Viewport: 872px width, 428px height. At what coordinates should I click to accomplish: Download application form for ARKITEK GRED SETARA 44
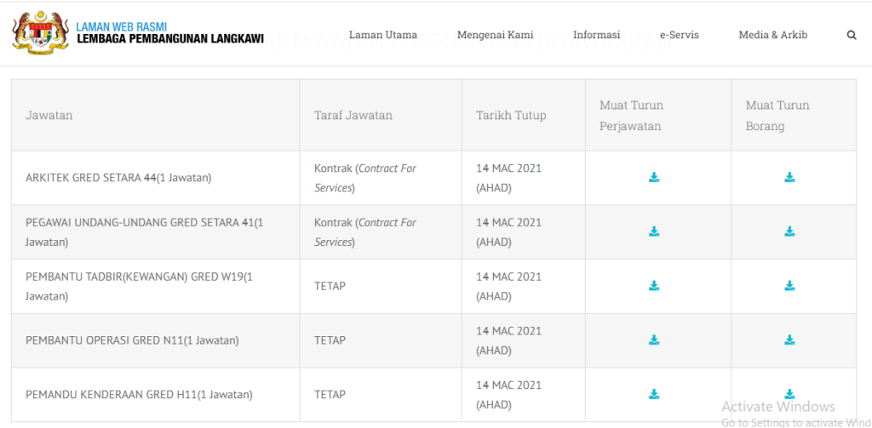coord(789,178)
